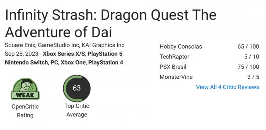Open the Hobby Consolas review
Viewport: 266px width, 130px height.
click(x=181, y=47)
